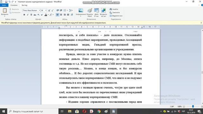Click the Save icon in quick access toolbar
This screenshot has width=203, height=114.
[x=6, y=2]
